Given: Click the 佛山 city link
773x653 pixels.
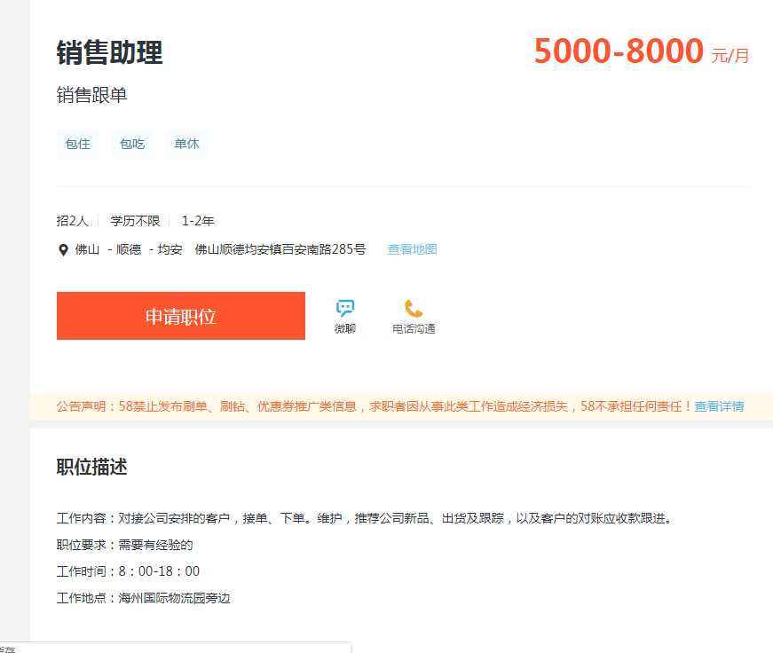Looking at the screenshot, I should click(87, 249).
